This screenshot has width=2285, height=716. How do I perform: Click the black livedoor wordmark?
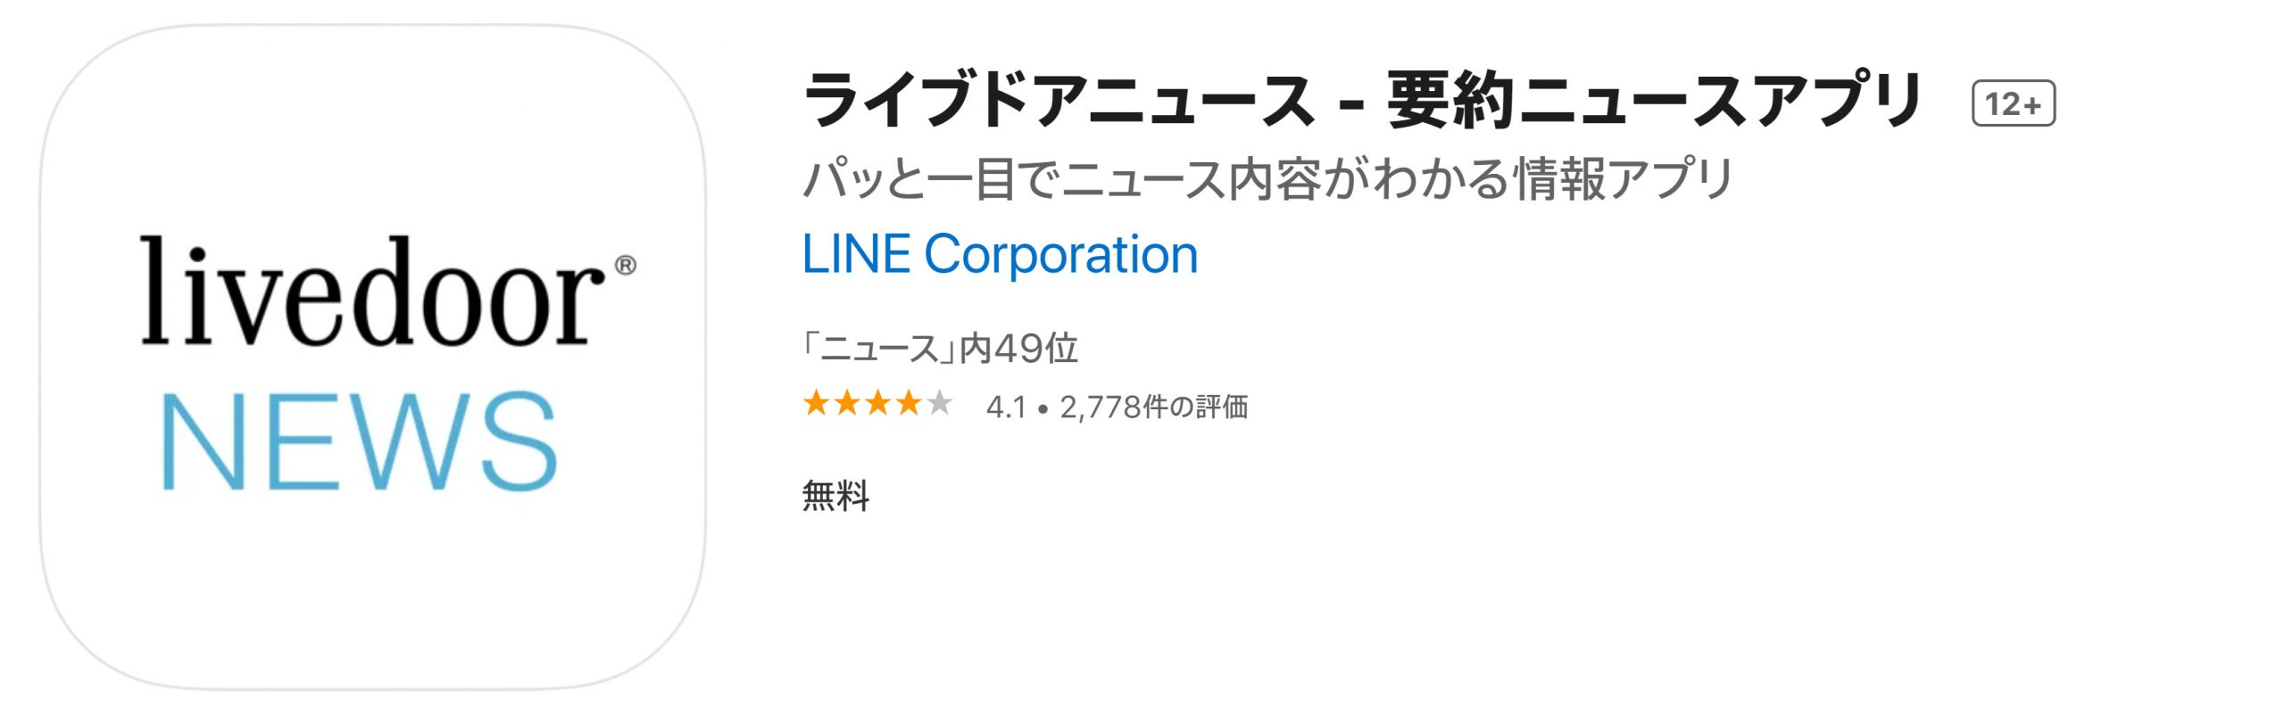(370, 292)
